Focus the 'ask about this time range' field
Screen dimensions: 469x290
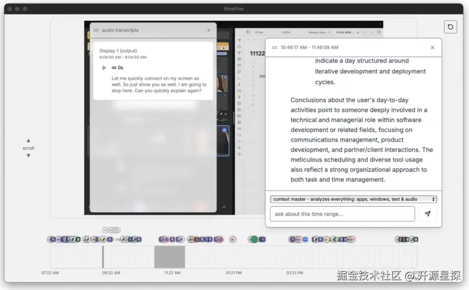click(x=342, y=214)
